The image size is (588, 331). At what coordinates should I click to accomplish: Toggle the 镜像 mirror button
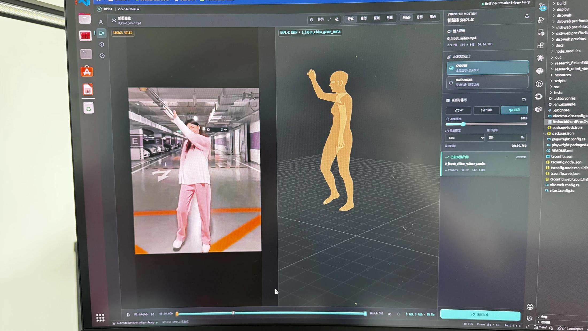click(486, 110)
